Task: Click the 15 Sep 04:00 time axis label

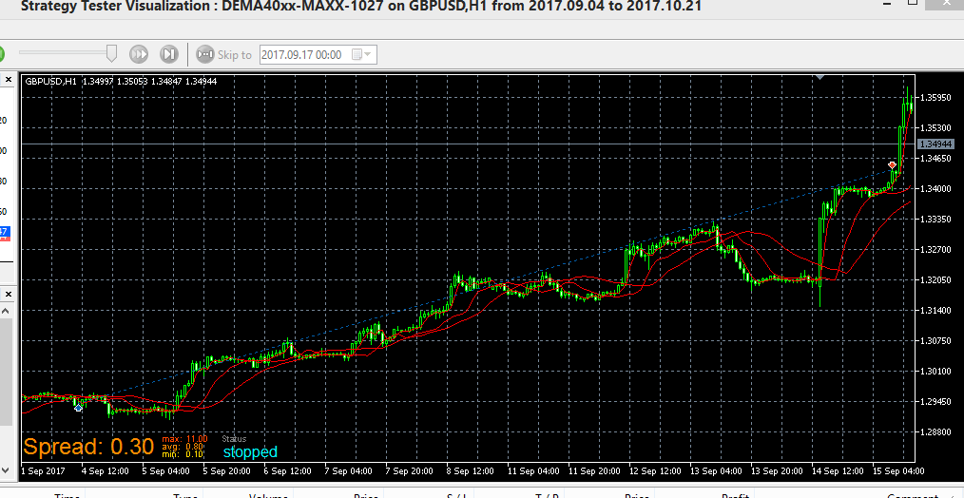Action: 898,471
